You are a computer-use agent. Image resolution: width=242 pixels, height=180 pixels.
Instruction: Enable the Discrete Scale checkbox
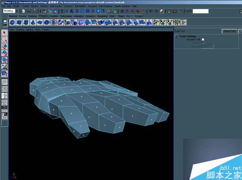tap(203, 39)
